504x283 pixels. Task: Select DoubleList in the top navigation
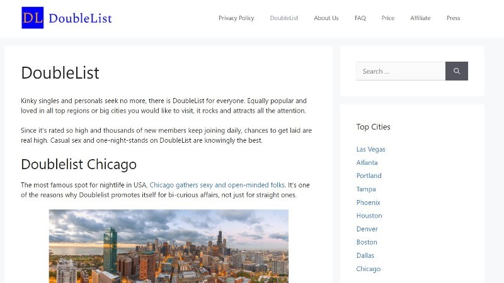(284, 18)
